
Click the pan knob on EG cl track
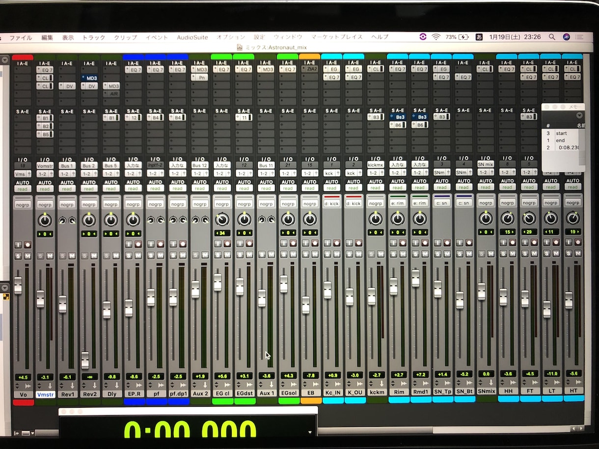(x=222, y=219)
